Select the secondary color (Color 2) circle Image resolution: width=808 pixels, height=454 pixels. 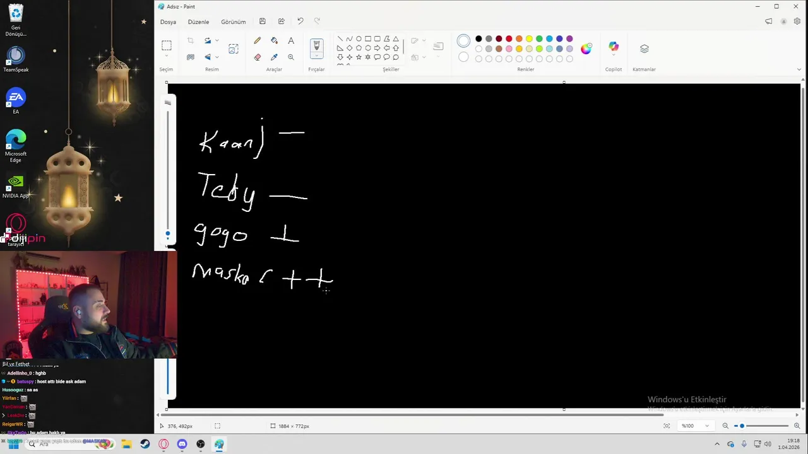tap(463, 57)
